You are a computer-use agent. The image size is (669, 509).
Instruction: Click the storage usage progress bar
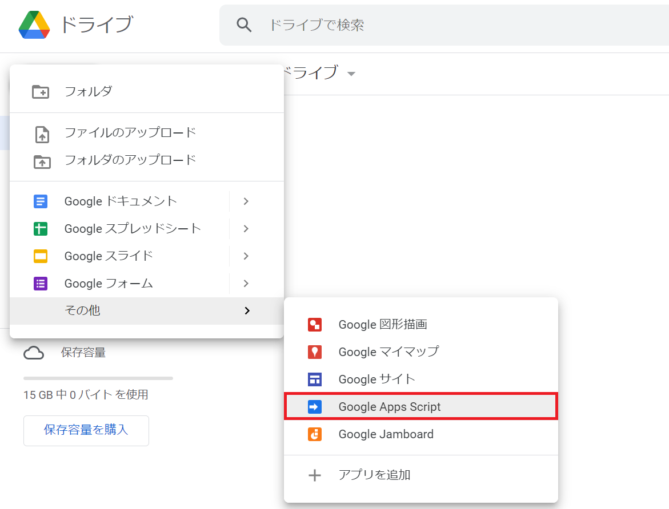tap(98, 378)
